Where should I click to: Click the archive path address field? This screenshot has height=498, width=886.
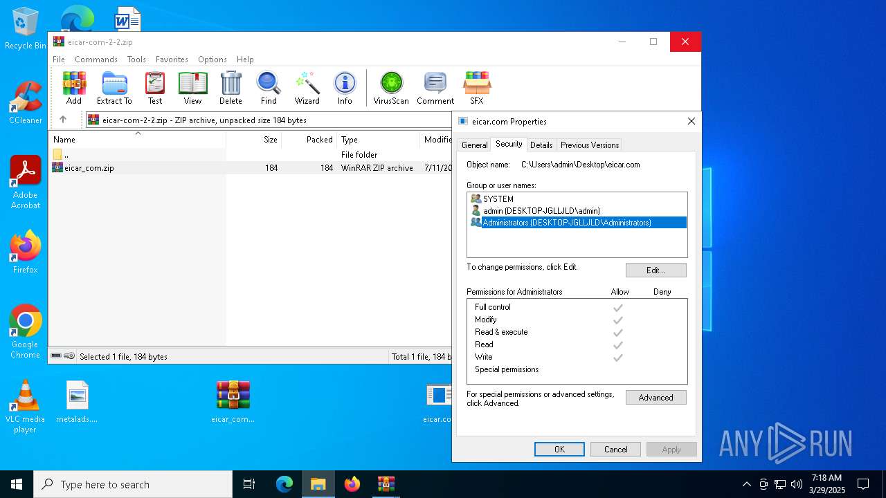coord(268,120)
